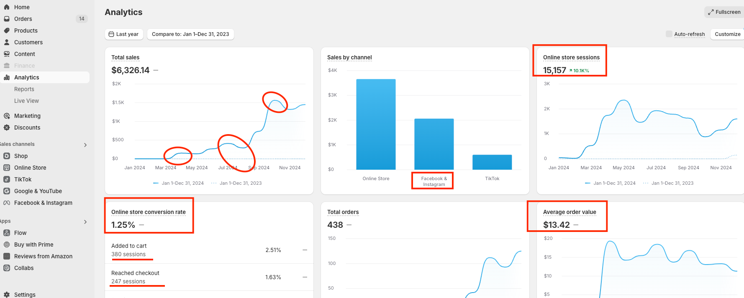This screenshot has height=298, width=744.
Task: Expand the Apps section chevron
Action: click(x=85, y=222)
